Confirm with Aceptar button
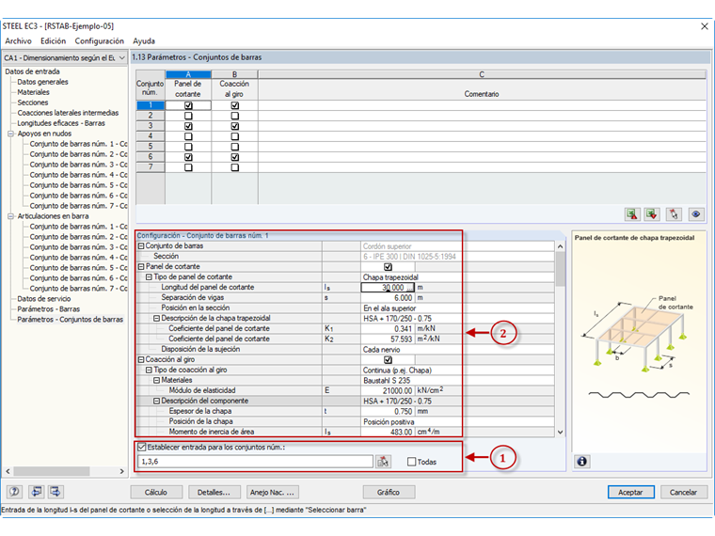 [x=630, y=492]
